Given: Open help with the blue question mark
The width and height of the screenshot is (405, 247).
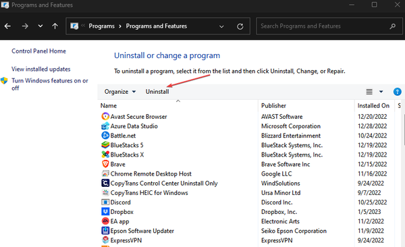Looking at the screenshot, I should coord(398,92).
